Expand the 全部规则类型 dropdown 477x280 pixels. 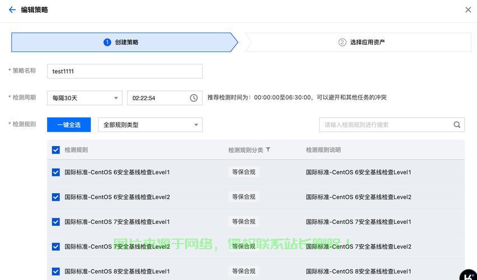pos(150,125)
